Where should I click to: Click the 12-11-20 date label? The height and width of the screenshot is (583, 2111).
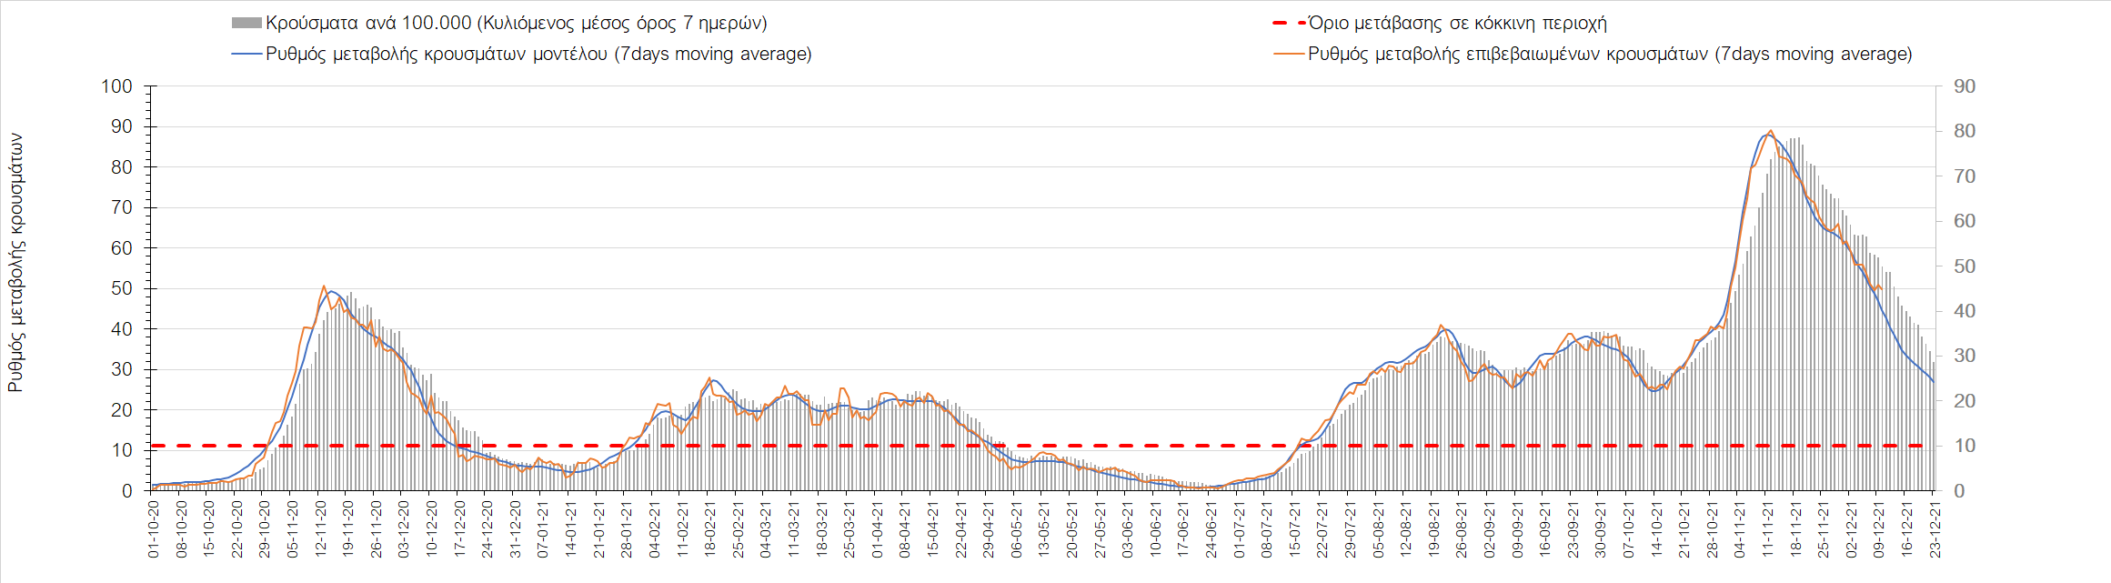pyautogui.click(x=321, y=529)
